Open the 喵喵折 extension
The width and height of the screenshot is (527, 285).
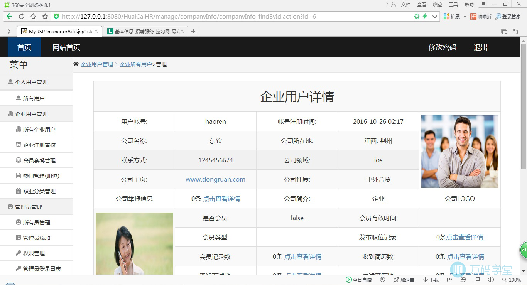click(481, 17)
